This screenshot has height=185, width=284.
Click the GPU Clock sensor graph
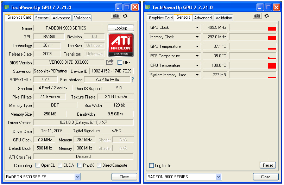253,27
